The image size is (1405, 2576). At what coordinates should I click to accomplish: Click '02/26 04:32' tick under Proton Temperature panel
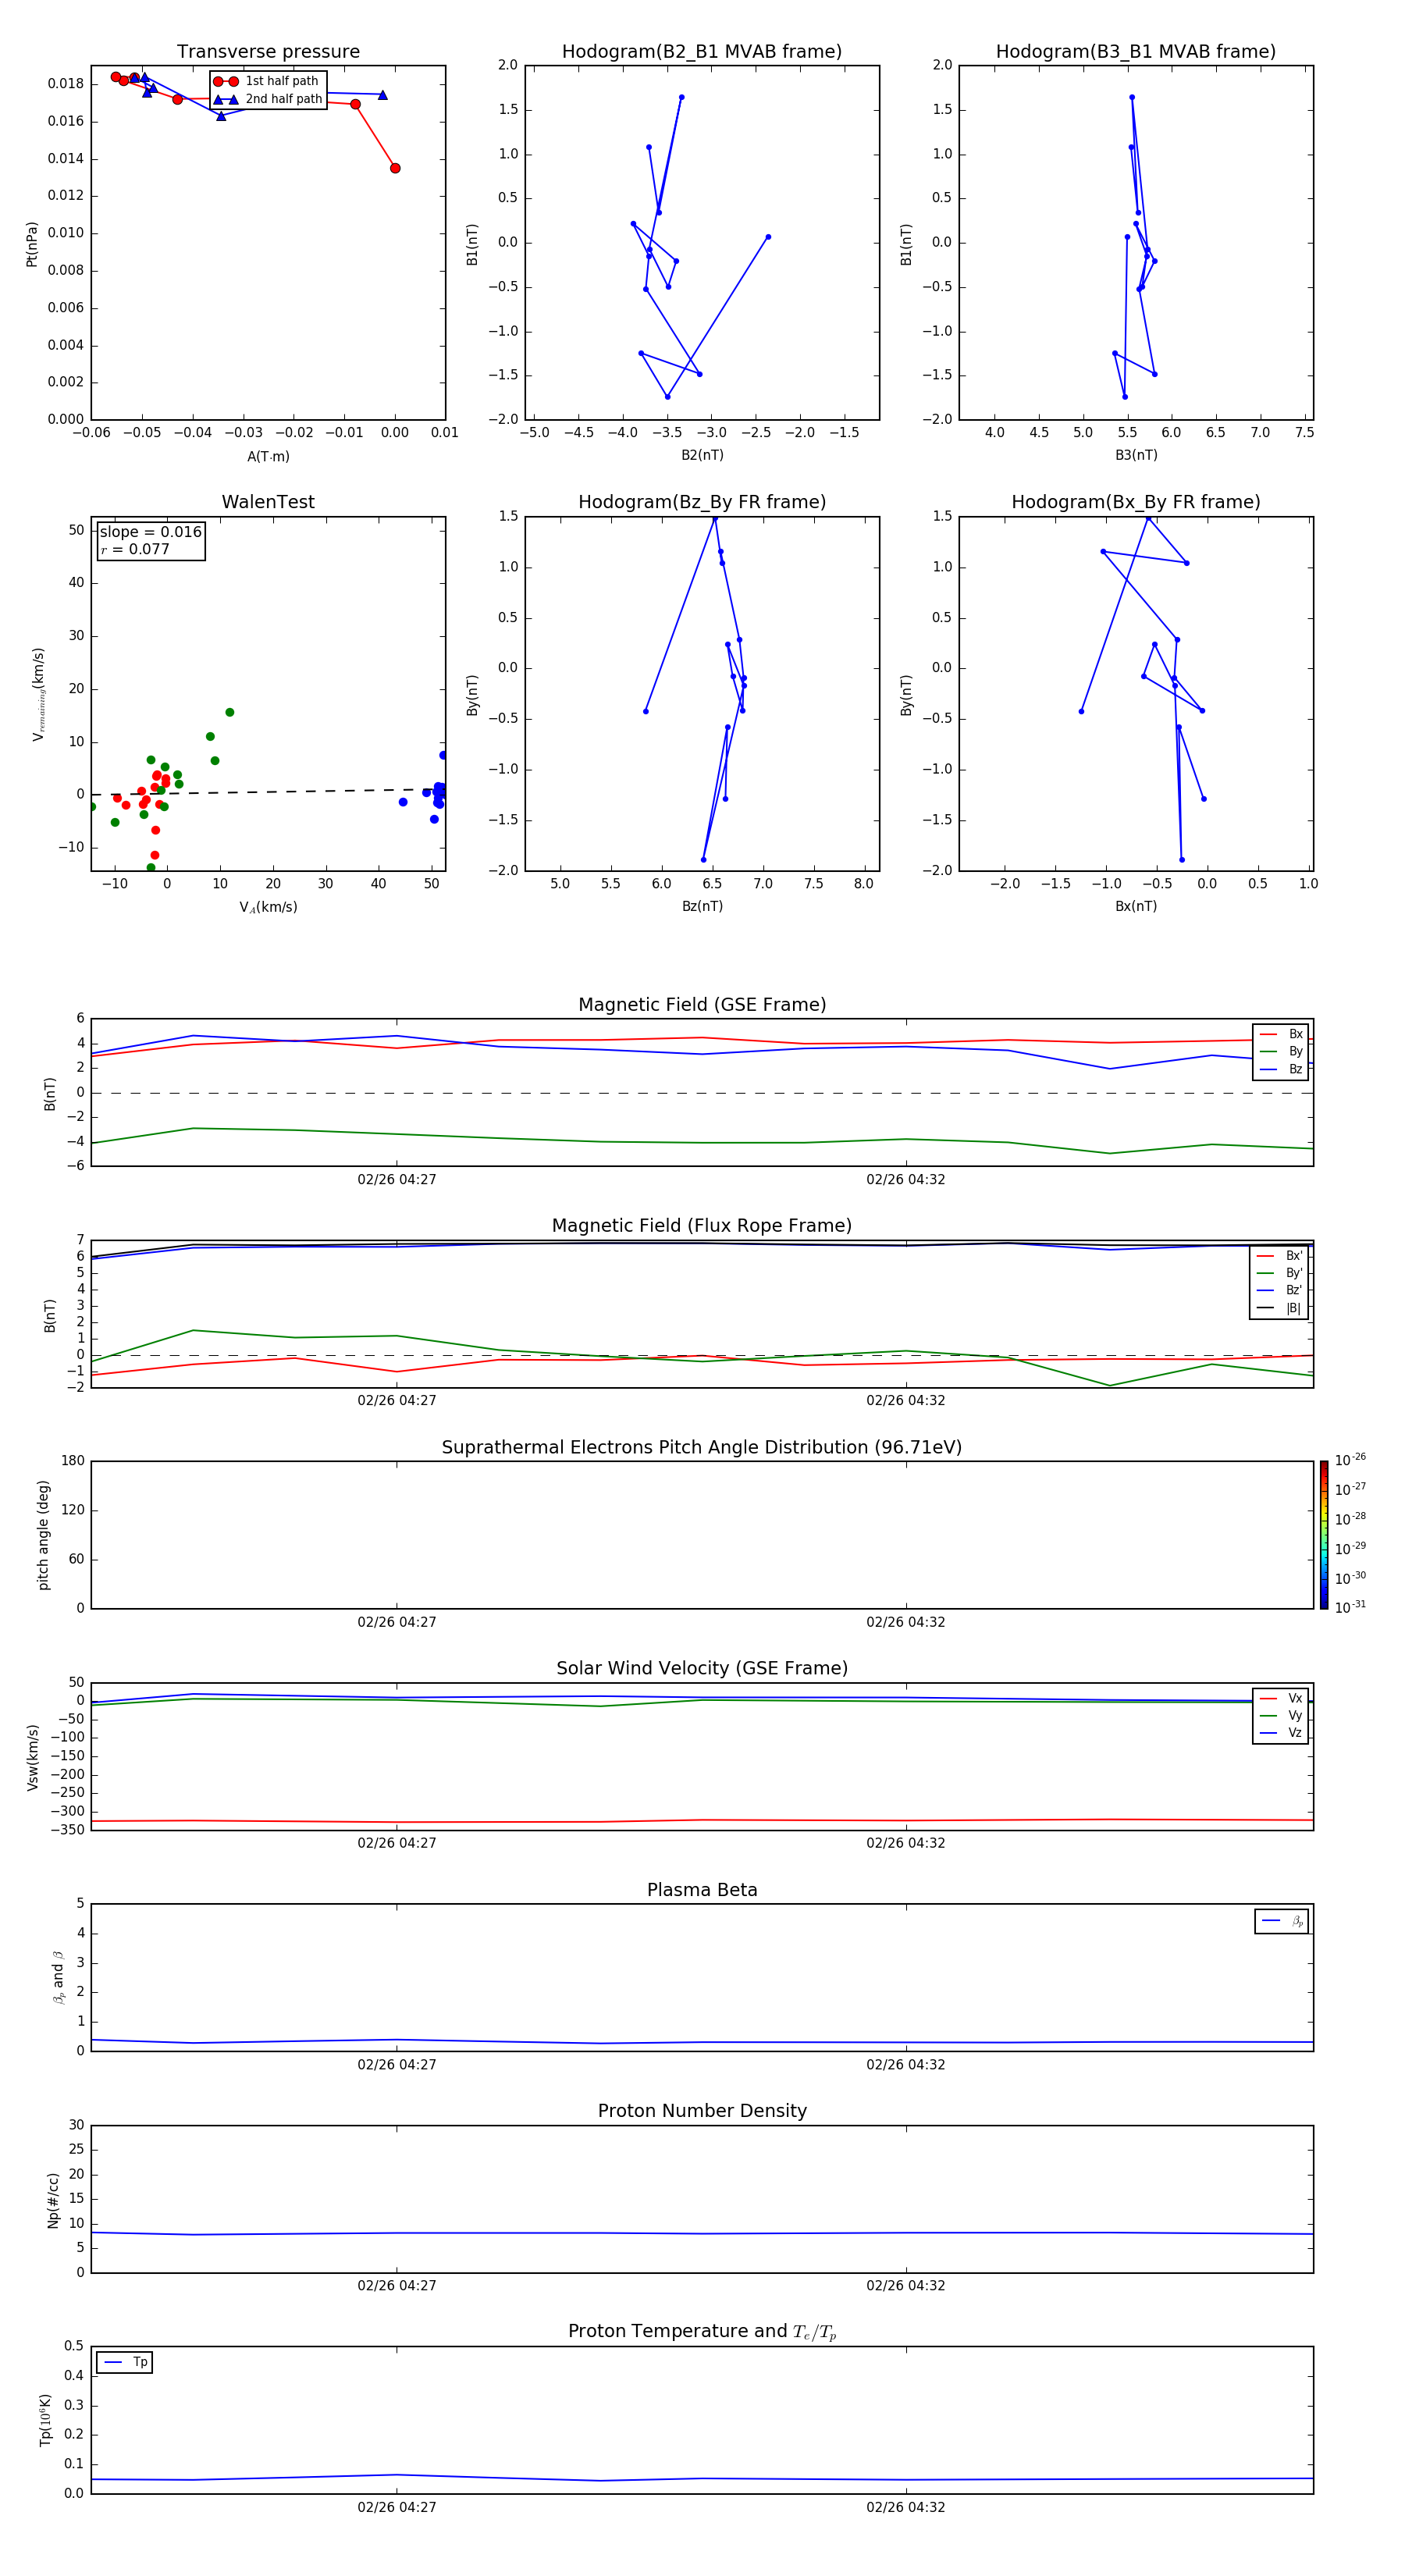(x=906, y=2508)
